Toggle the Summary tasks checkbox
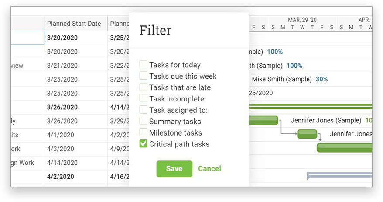 click(143, 121)
